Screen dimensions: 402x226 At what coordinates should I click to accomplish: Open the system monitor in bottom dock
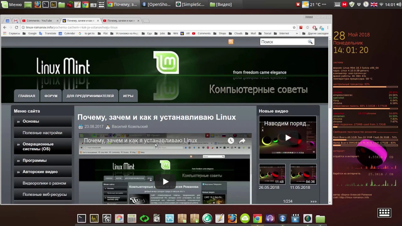pyautogui.click(x=94, y=218)
